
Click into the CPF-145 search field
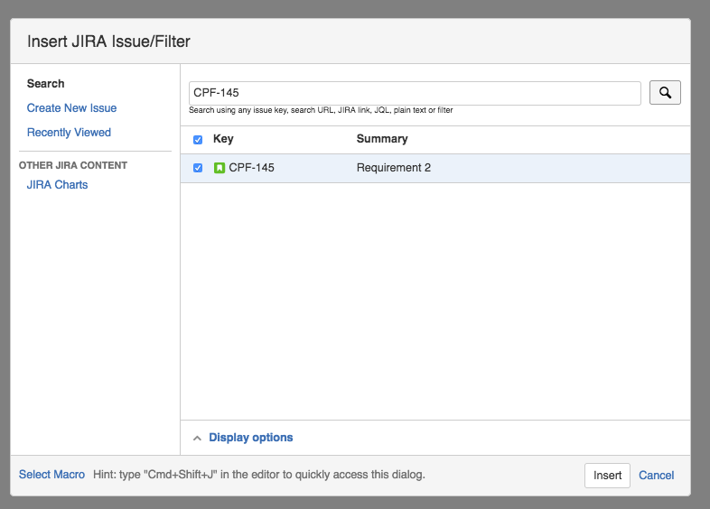point(415,93)
